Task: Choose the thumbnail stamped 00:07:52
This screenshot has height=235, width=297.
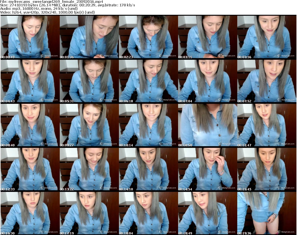Action: (x=267, y=81)
